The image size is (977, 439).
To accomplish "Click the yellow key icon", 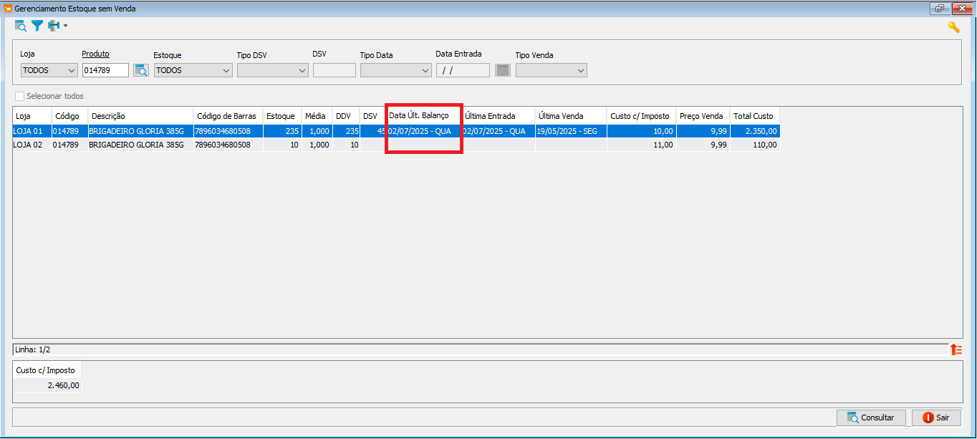I will pos(953,27).
